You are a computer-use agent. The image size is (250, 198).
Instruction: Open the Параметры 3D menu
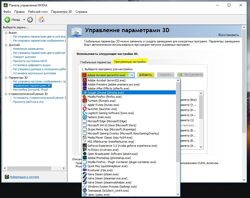[x=62, y=12]
